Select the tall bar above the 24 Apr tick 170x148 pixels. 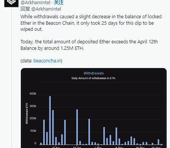point(77,127)
